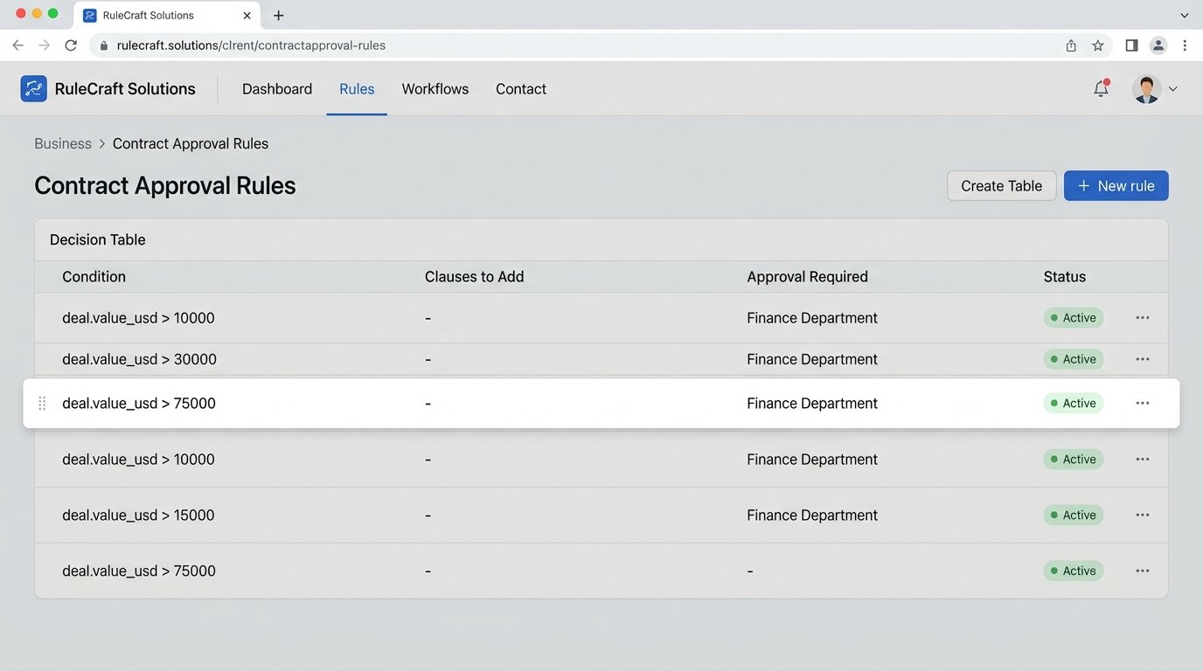
Task: Click the RuleCraft Solutions logo icon
Action: tap(34, 88)
